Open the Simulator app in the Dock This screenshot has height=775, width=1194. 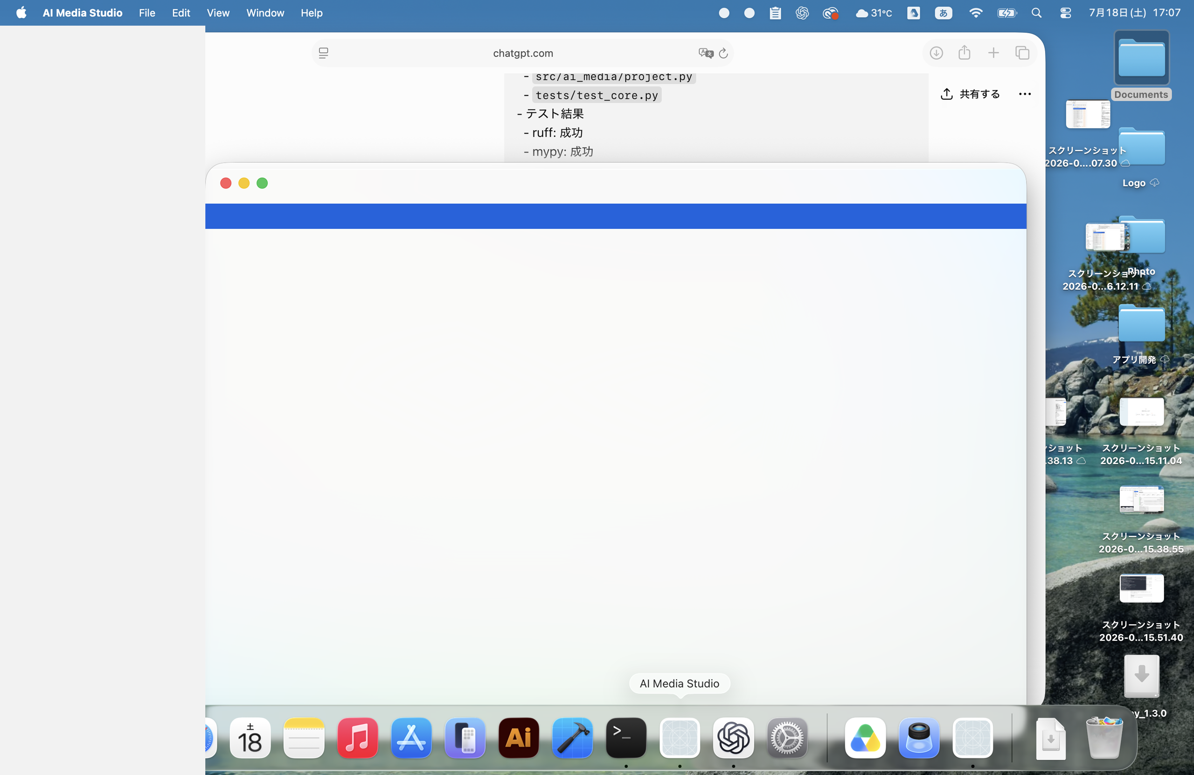465,738
